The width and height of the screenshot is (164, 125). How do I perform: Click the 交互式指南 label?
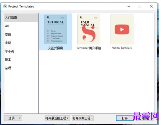click(55, 48)
